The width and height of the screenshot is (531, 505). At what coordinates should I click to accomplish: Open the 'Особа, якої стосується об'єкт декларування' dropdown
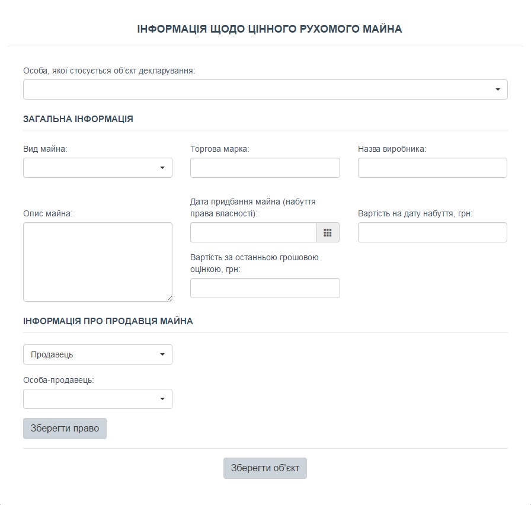pyautogui.click(x=265, y=90)
